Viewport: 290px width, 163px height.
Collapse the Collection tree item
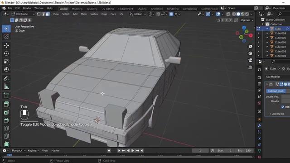[263, 24]
